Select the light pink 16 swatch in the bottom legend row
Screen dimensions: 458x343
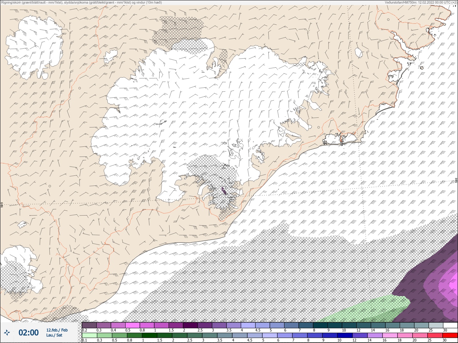(390, 335)
